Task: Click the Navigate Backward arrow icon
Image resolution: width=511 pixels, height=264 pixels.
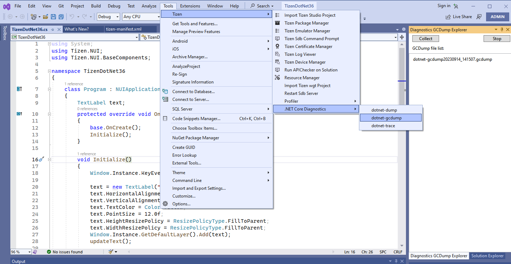Action: [x=10, y=16]
